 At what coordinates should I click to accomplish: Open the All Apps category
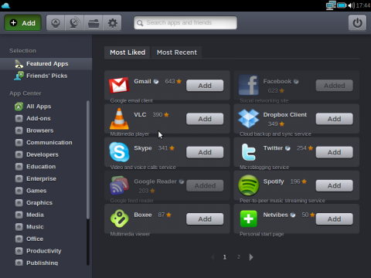39,107
